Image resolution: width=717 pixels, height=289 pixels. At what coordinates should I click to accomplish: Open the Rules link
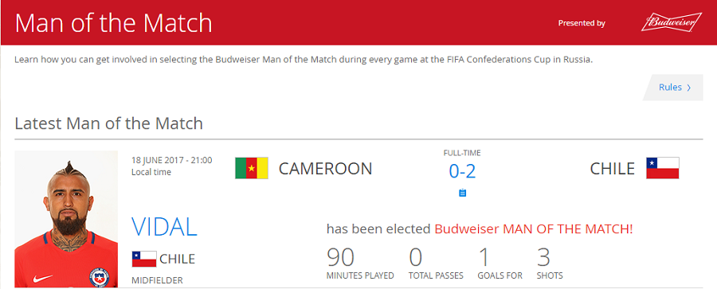[x=675, y=88]
